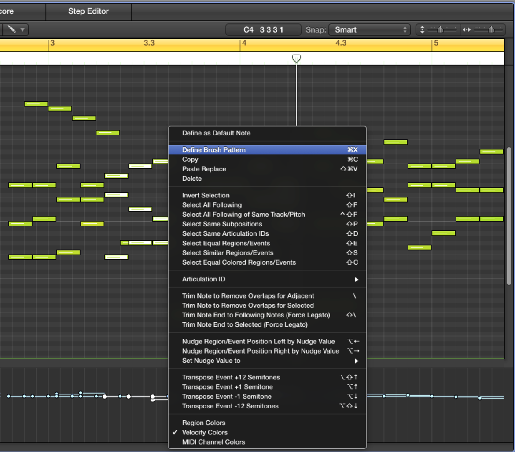Viewport: 515px width, 452px height.
Task: Choose Trim Note to Remove Overlaps for Selected
Action: coord(267,306)
